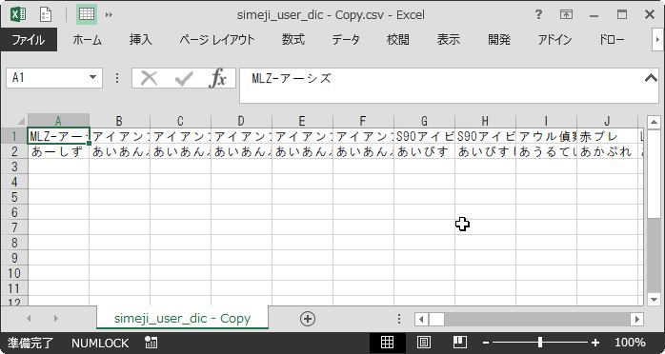Click the macro recording icon in status bar
The width and height of the screenshot is (665, 354).
click(x=151, y=343)
